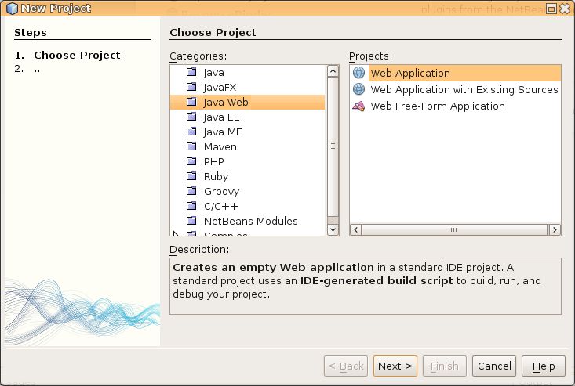Click Projects list scroll right arrow
The width and height of the screenshot is (575, 386).
click(x=555, y=229)
